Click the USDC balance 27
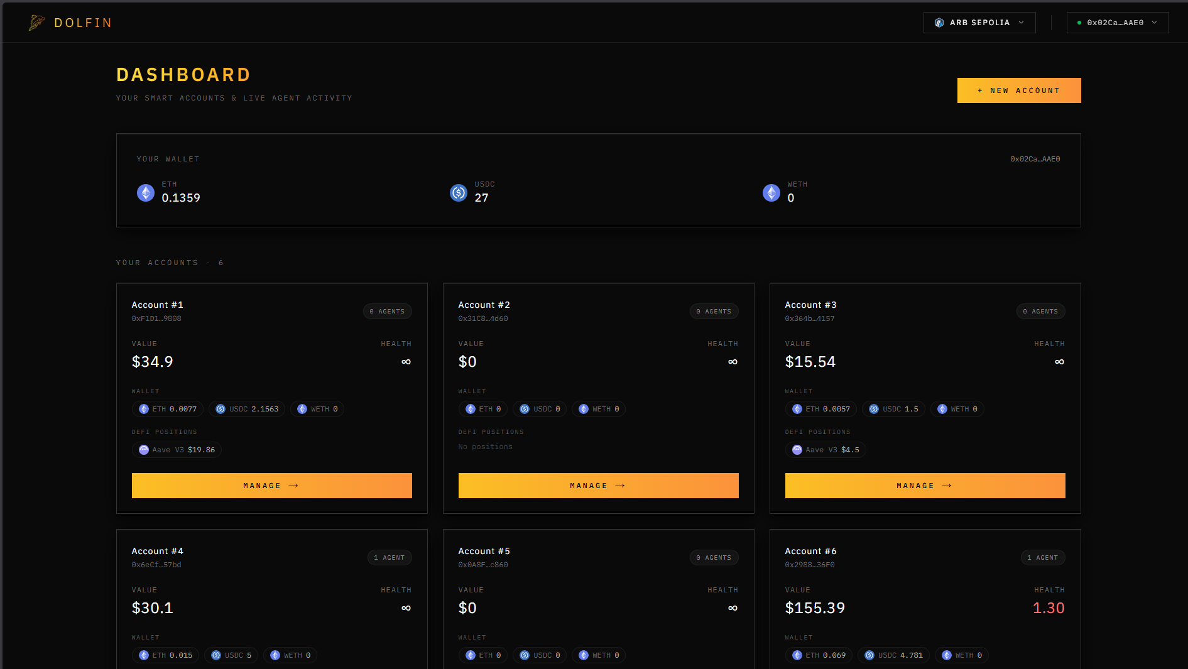The image size is (1188, 669). (x=481, y=198)
